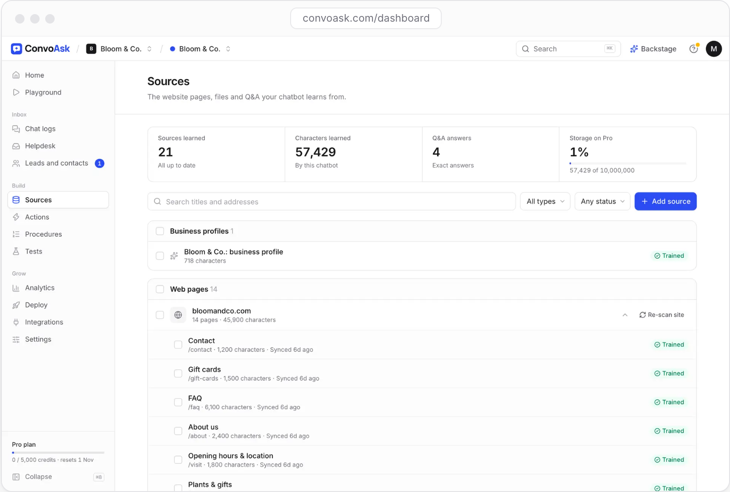Viewport: 730px width, 492px height.
Task: Check the Contact page checkbox
Action: [x=178, y=345]
